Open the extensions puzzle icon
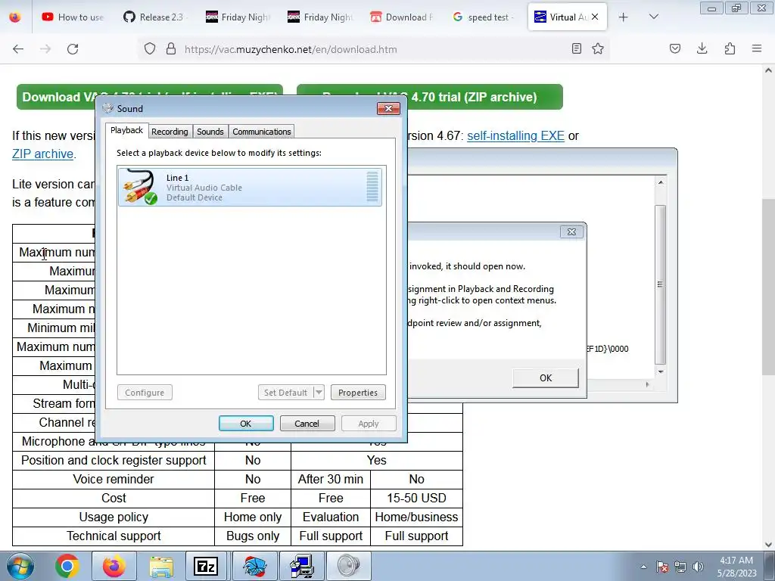 730,48
